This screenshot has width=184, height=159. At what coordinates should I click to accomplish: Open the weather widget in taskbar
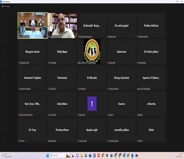tap(5, 156)
